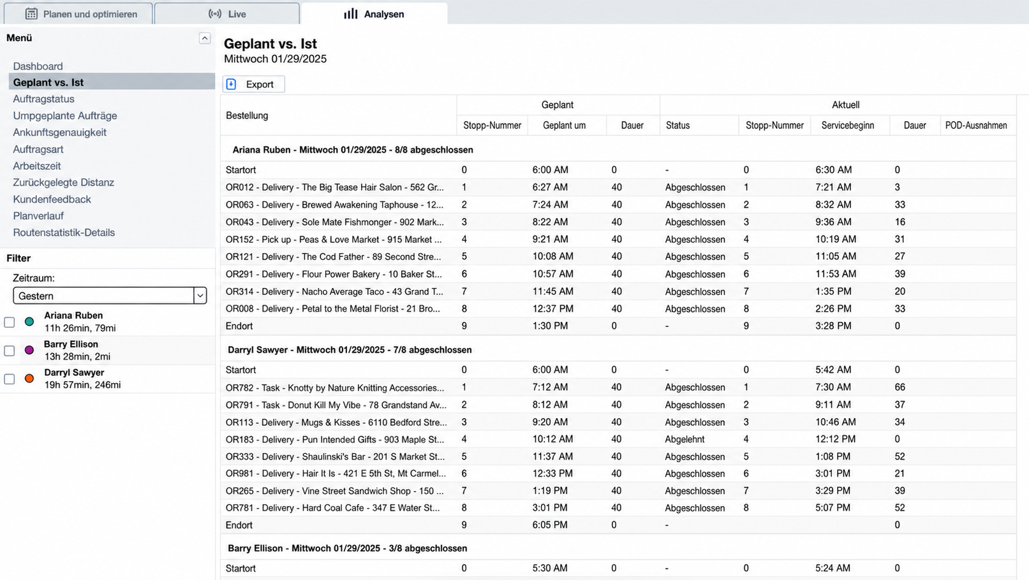The width and height of the screenshot is (1029, 580).
Task: Tick the checkbox for Ariana Ruben
Action: (x=10, y=323)
